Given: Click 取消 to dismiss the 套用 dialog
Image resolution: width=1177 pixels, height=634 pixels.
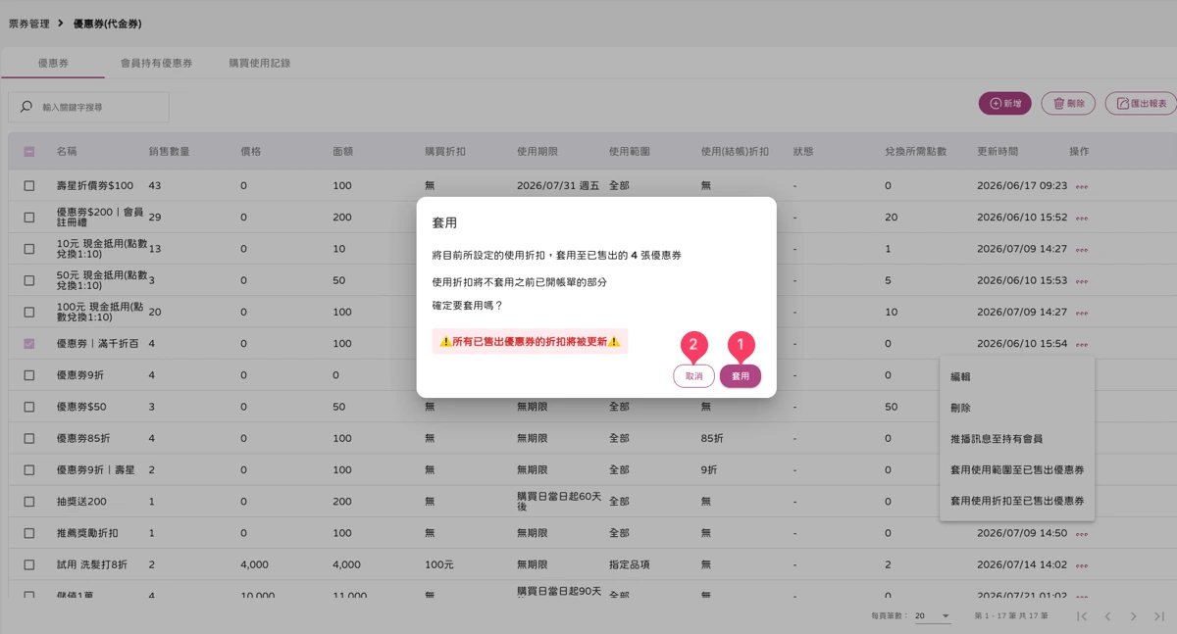Looking at the screenshot, I should 693,376.
